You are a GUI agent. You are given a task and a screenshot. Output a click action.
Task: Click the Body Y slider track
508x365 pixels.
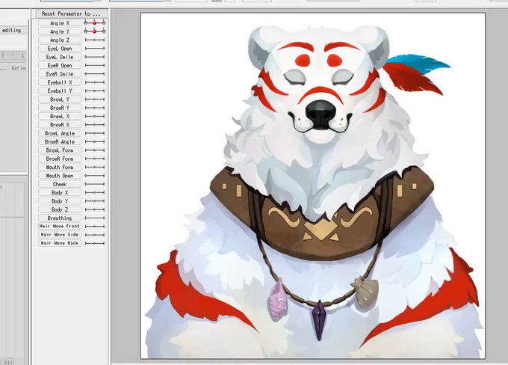point(95,201)
